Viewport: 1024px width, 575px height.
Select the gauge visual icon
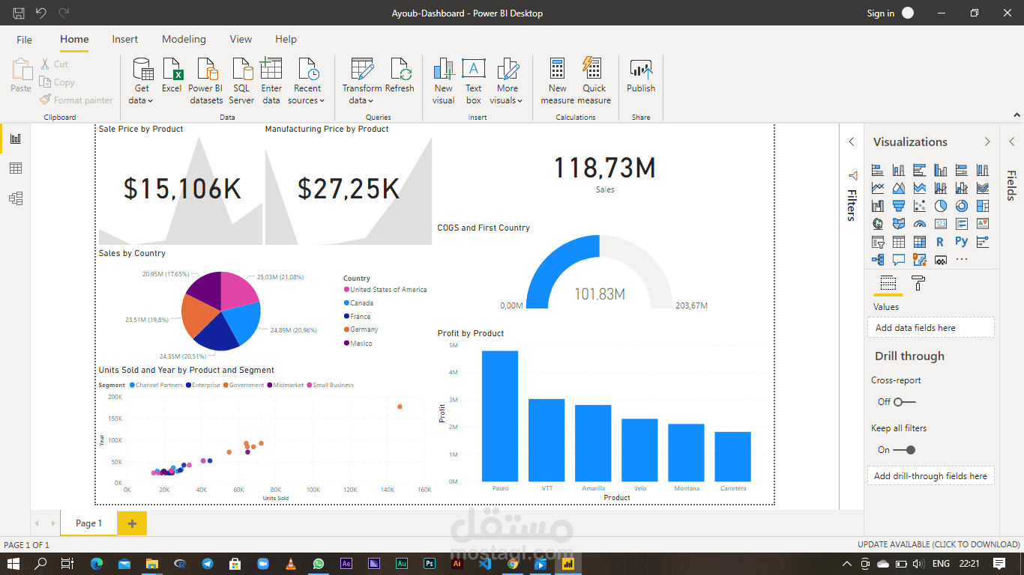click(x=920, y=224)
